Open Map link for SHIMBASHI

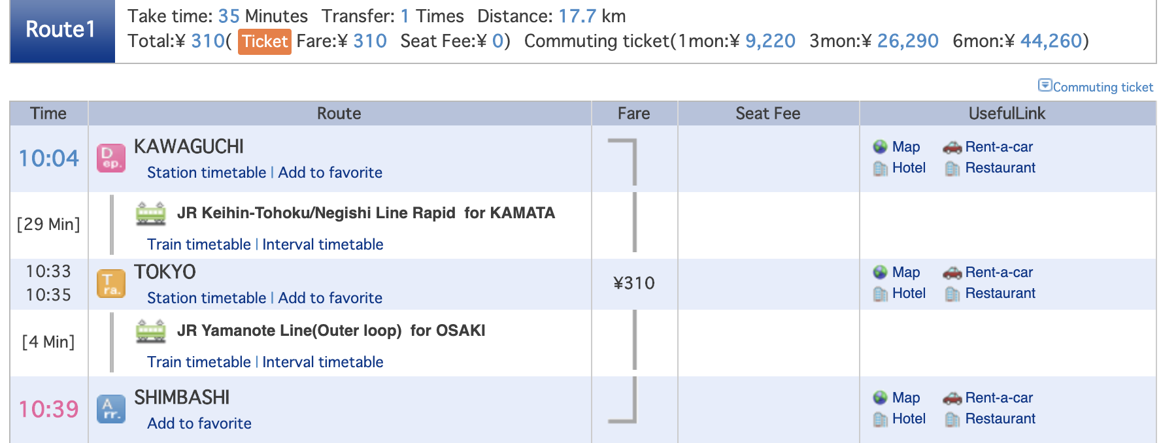[906, 398]
